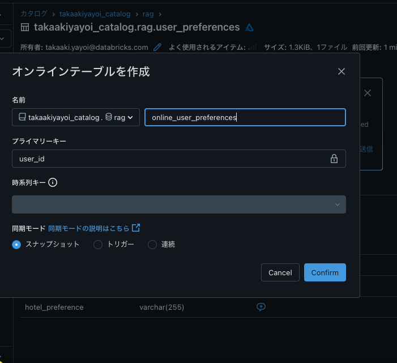Click the pencil icon to edit owner

(x=157, y=47)
